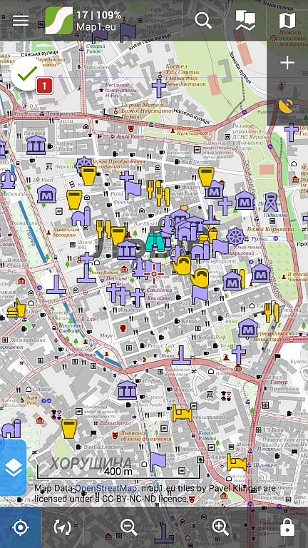The image size is (308, 548).
Task: Select the teal binoculars viewpoint marker
Action: coord(155,242)
